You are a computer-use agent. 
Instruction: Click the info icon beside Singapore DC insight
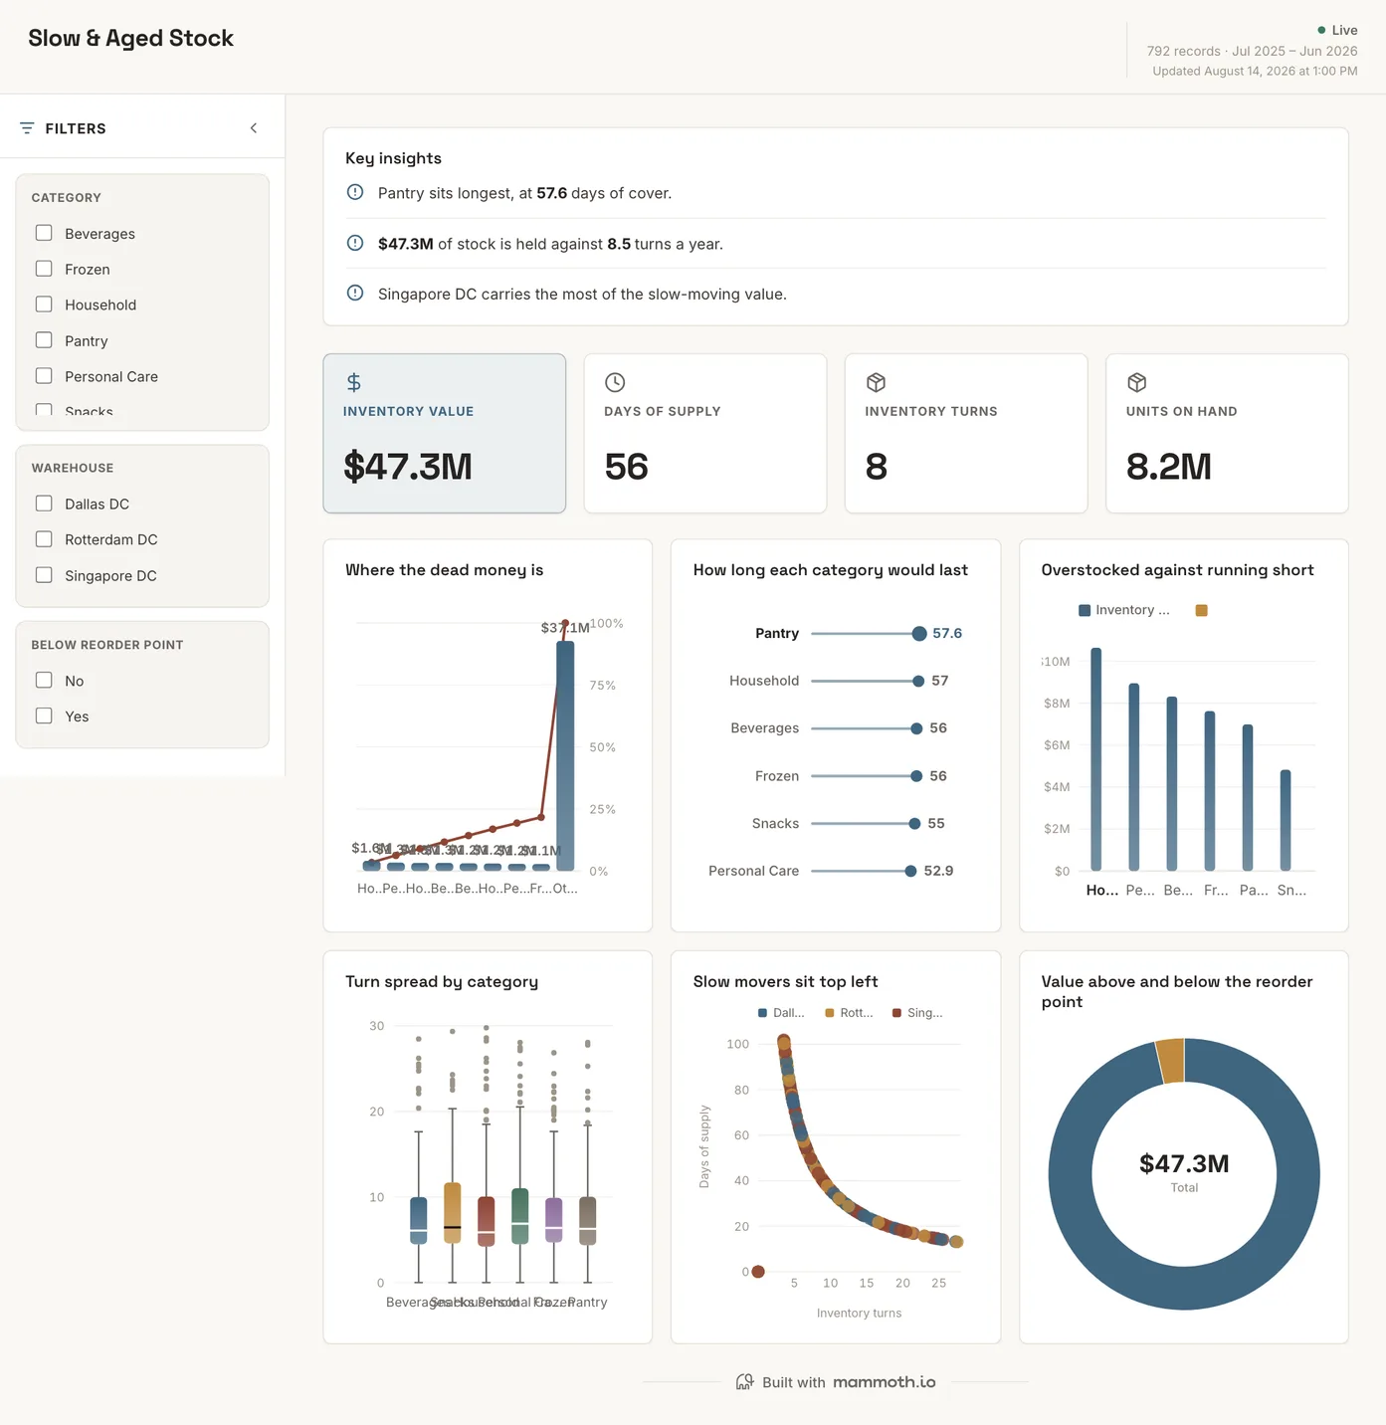(x=355, y=293)
